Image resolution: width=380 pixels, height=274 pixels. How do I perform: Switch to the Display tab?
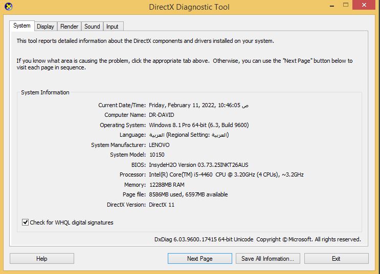pos(46,27)
